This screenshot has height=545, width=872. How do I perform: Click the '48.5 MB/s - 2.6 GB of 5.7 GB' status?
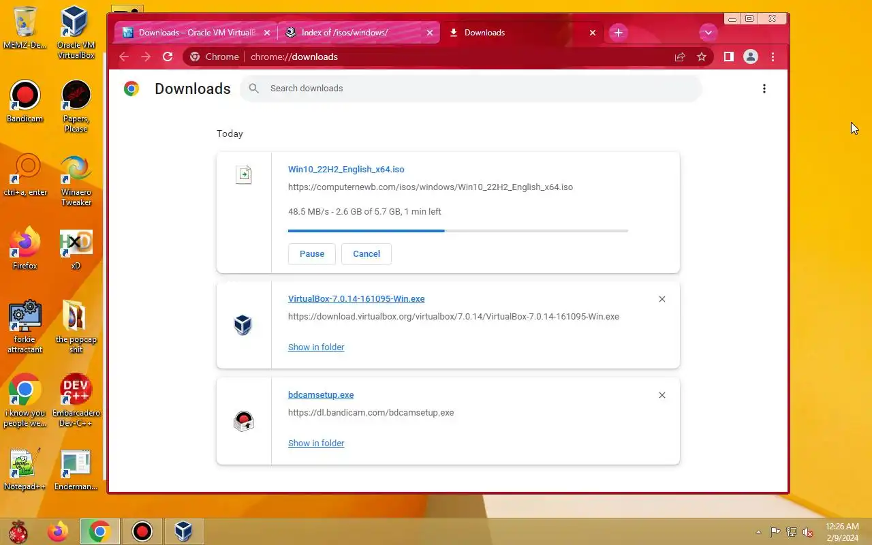click(364, 211)
